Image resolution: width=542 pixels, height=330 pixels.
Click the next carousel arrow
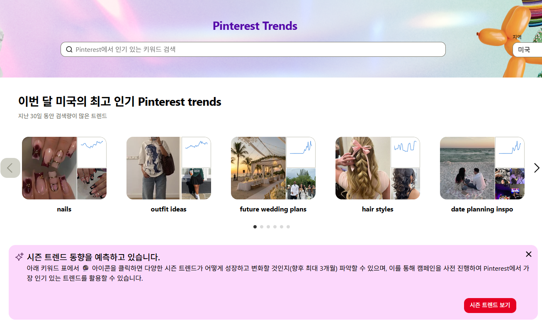(537, 168)
